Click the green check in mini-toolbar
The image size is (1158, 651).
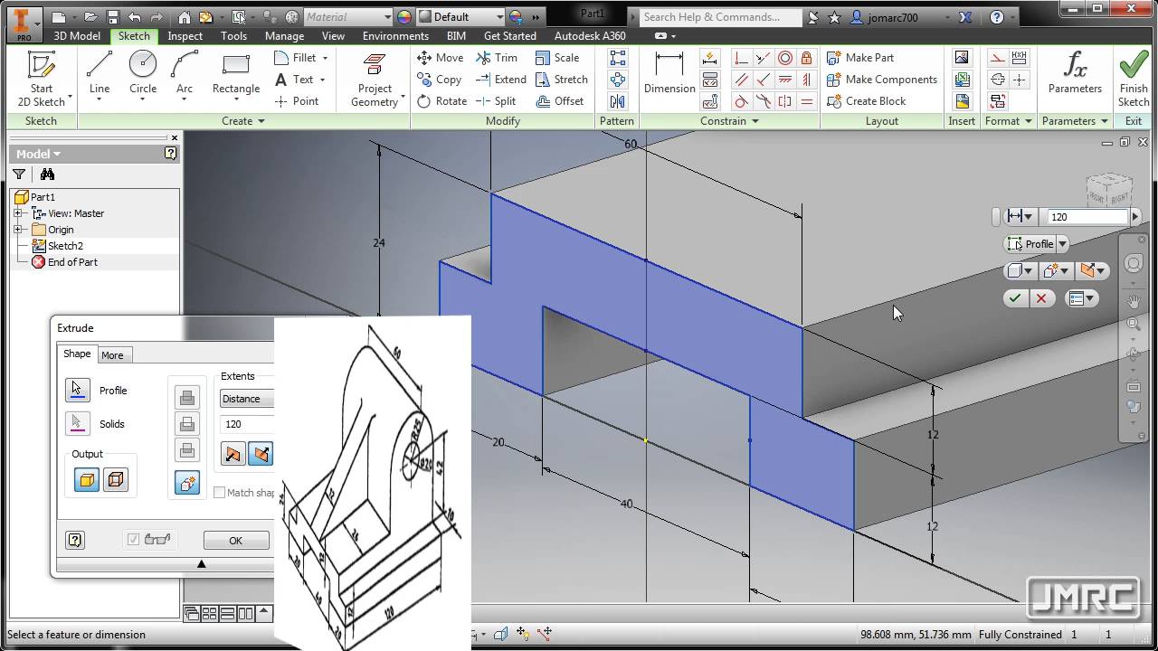pyautogui.click(x=1016, y=298)
